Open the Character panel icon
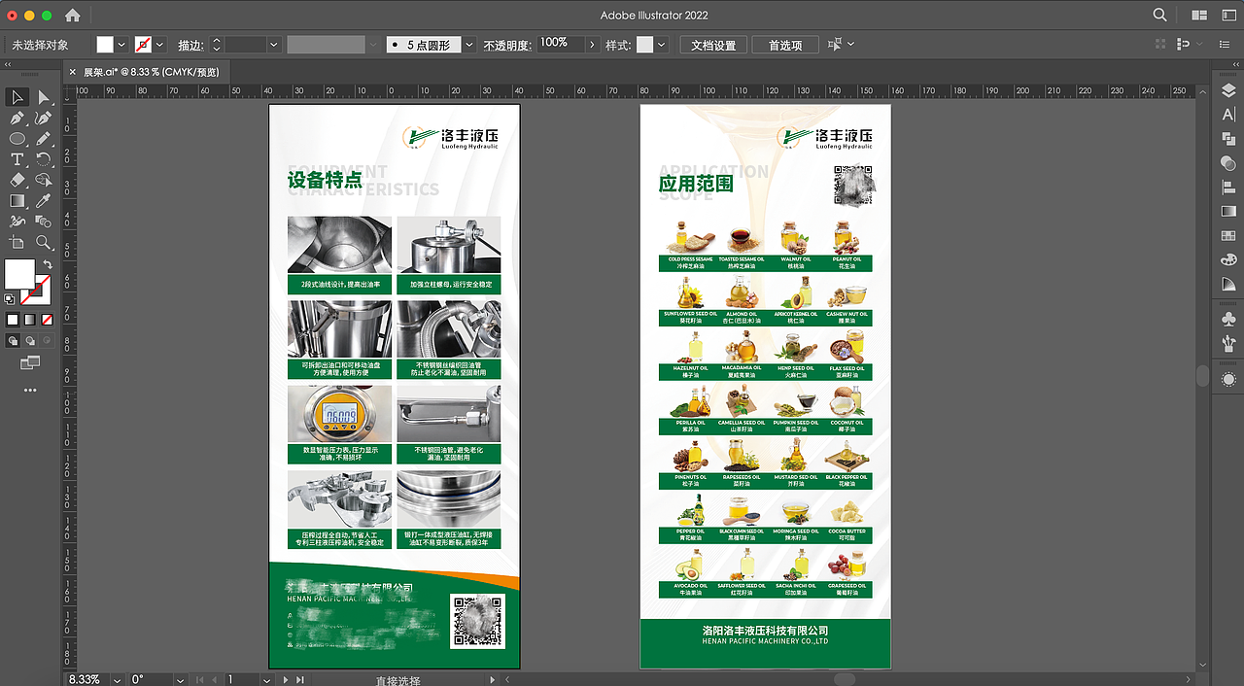The width and height of the screenshot is (1244, 686). coord(1228,115)
